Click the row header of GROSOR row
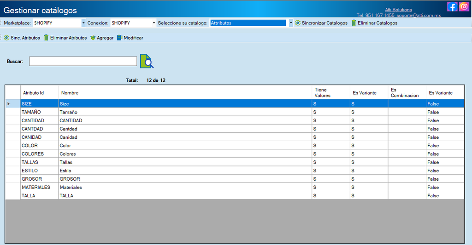The image size is (472, 245). coord(12,179)
